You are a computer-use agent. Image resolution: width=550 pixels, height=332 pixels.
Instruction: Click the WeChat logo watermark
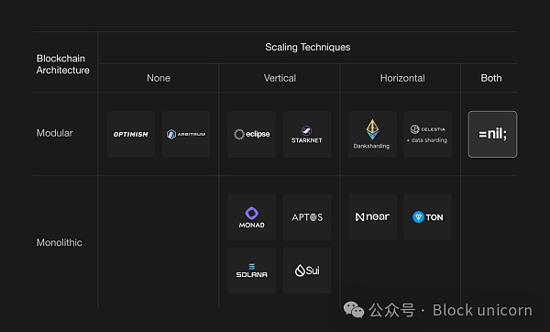(354, 310)
